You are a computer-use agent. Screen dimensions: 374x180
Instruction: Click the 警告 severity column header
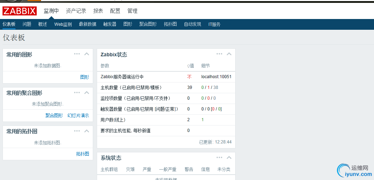[x=189, y=170]
